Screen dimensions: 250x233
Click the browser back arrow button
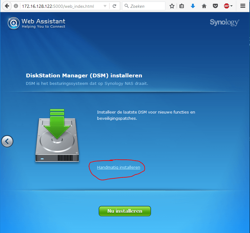pos(7,6)
